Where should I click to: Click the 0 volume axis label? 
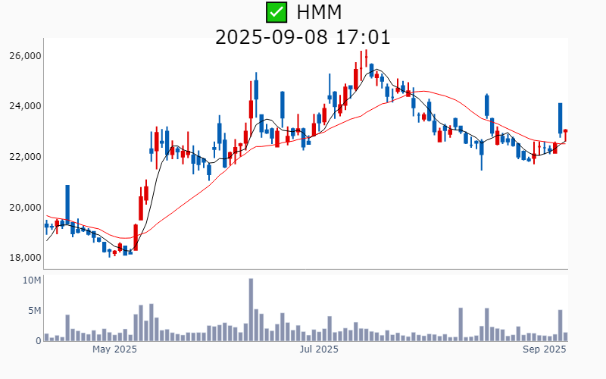pos(39,341)
